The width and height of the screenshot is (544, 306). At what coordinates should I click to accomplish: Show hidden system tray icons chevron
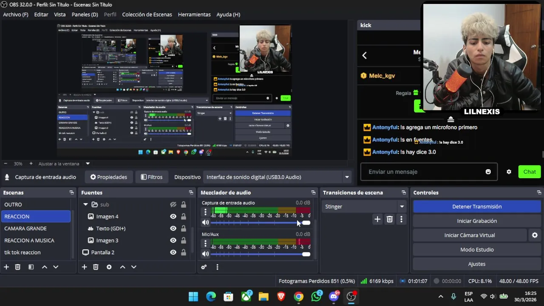441,296
